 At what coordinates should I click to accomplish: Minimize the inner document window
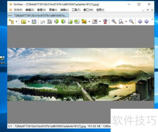click(143, 10)
